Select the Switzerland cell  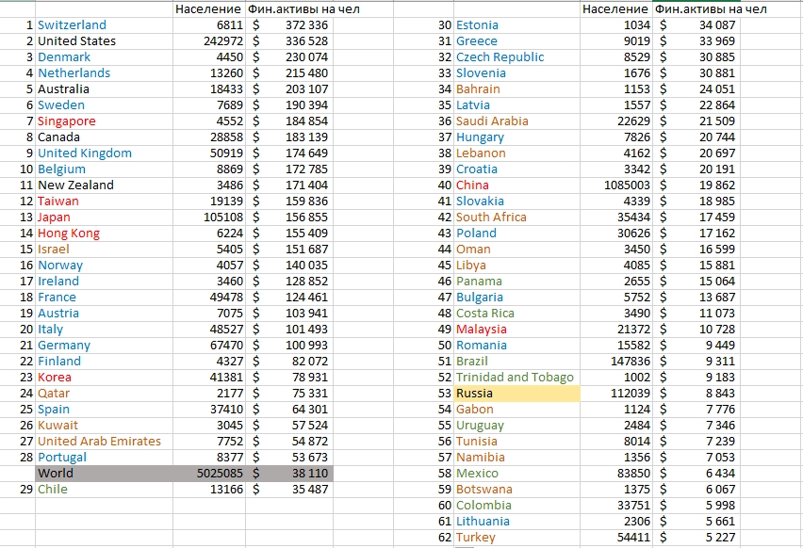tap(73, 24)
